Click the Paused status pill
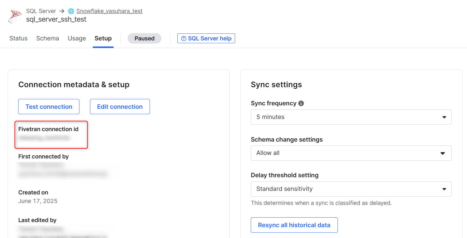This screenshot has height=238, width=467. point(145,38)
